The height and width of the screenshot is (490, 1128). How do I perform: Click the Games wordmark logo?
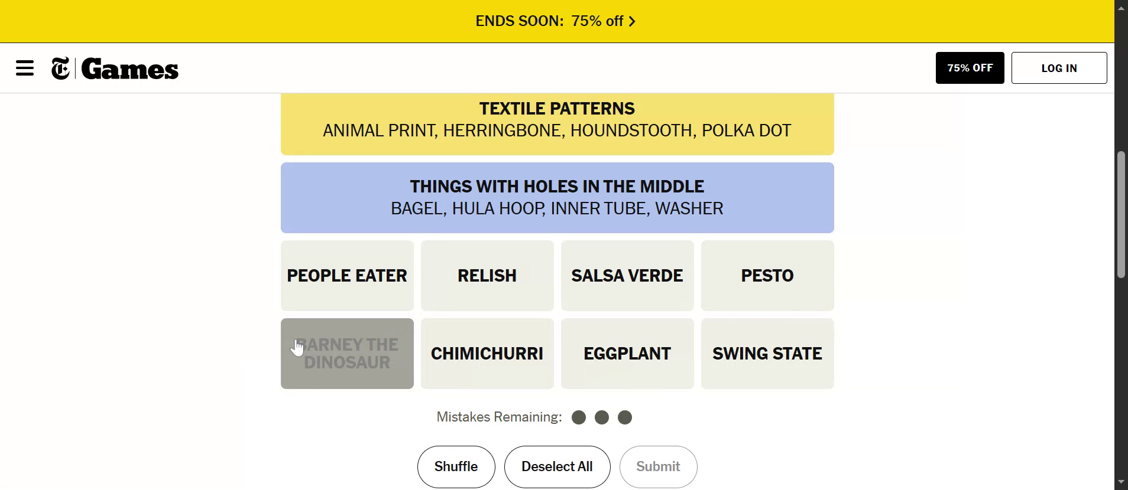[x=130, y=69]
